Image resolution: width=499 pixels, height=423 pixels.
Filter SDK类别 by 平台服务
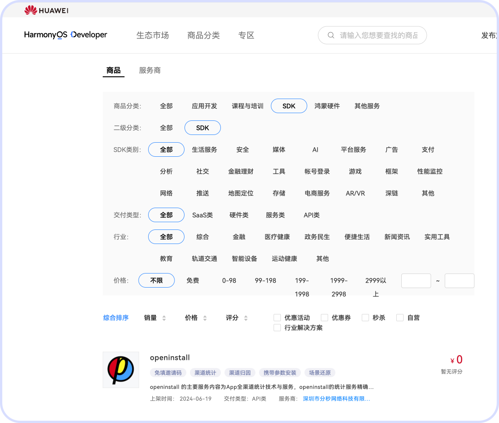[x=354, y=149]
